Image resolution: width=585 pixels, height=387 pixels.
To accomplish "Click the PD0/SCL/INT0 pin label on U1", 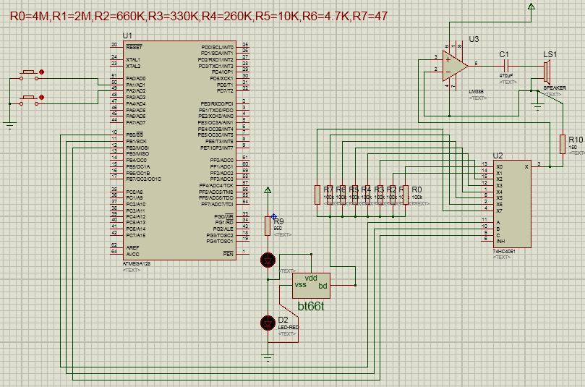I will [217, 48].
